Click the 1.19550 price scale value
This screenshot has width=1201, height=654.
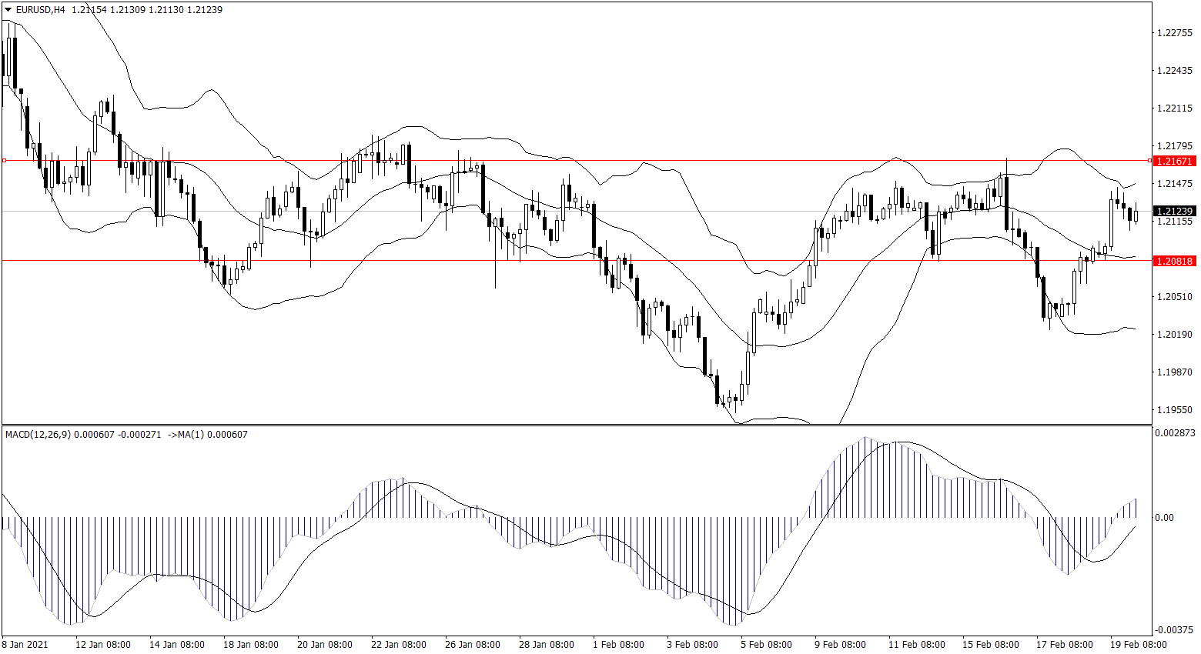pyautogui.click(x=1175, y=410)
